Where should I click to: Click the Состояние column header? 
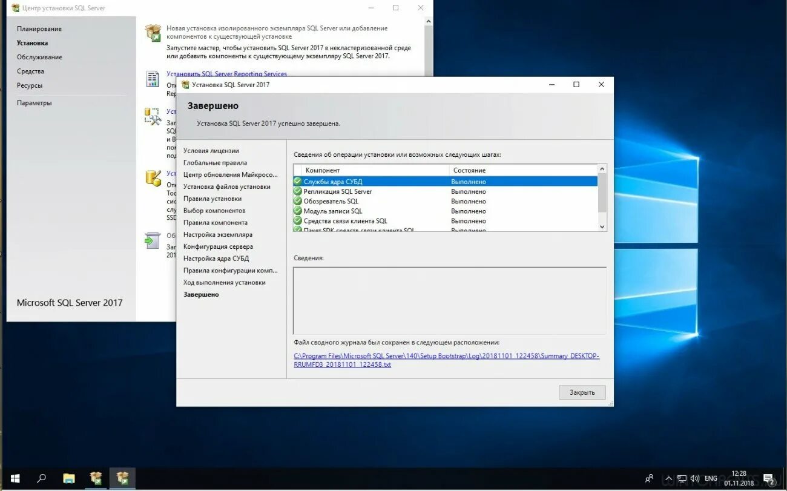tap(523, 170)
